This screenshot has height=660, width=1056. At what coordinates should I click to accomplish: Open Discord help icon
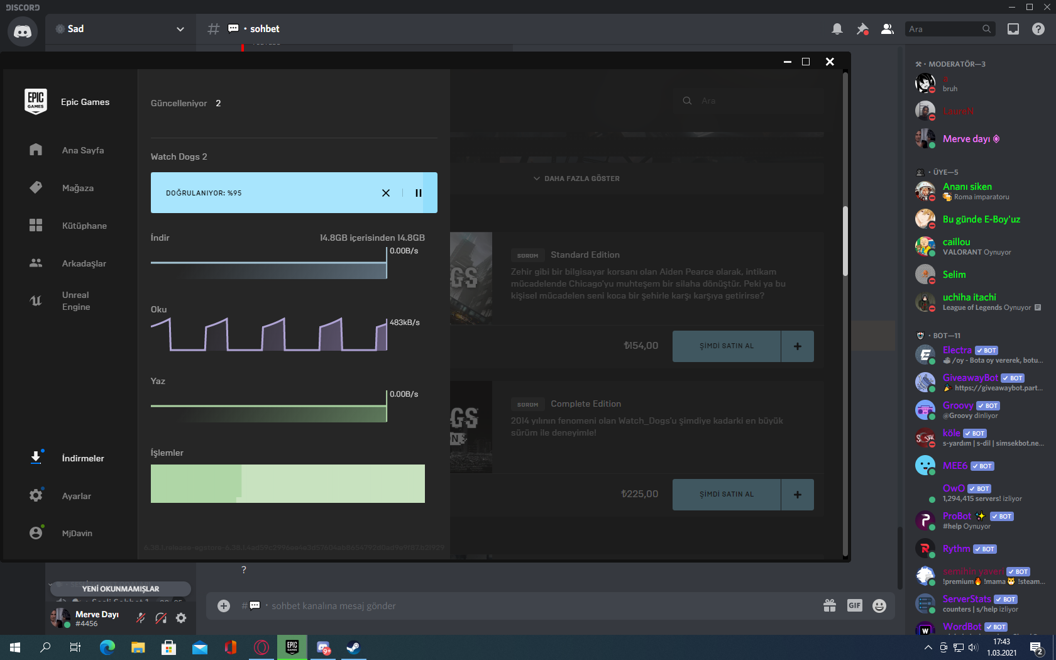[1038, 29]
